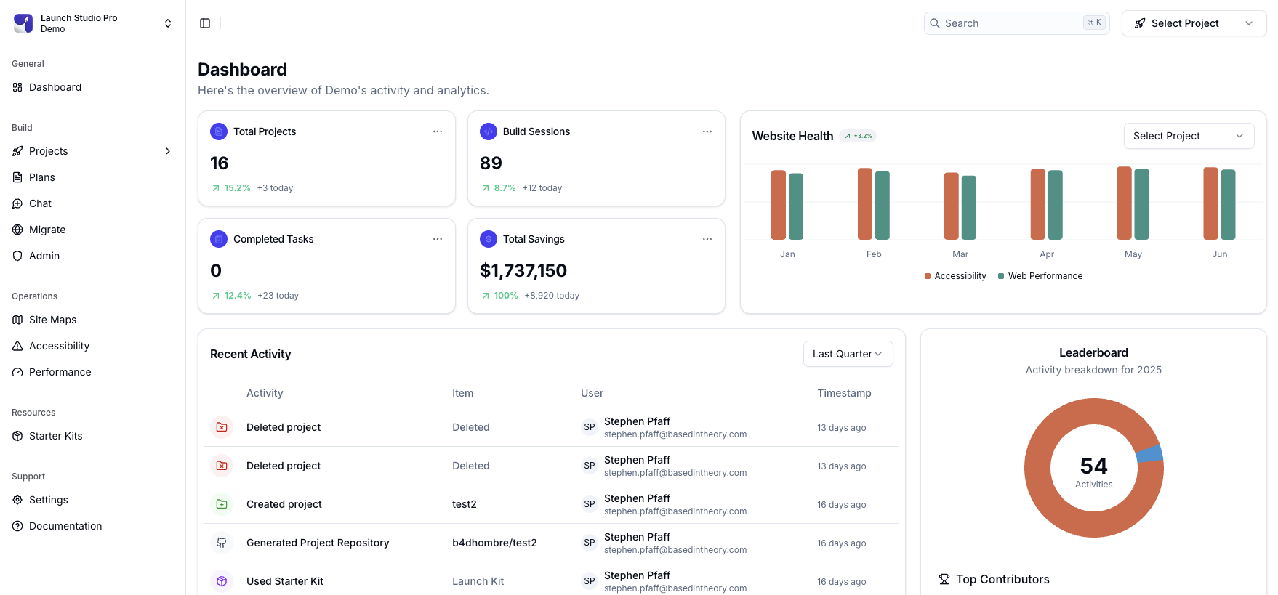Toggle the sidebar panel icon
1278x595 pixels.
pos(205,23)
